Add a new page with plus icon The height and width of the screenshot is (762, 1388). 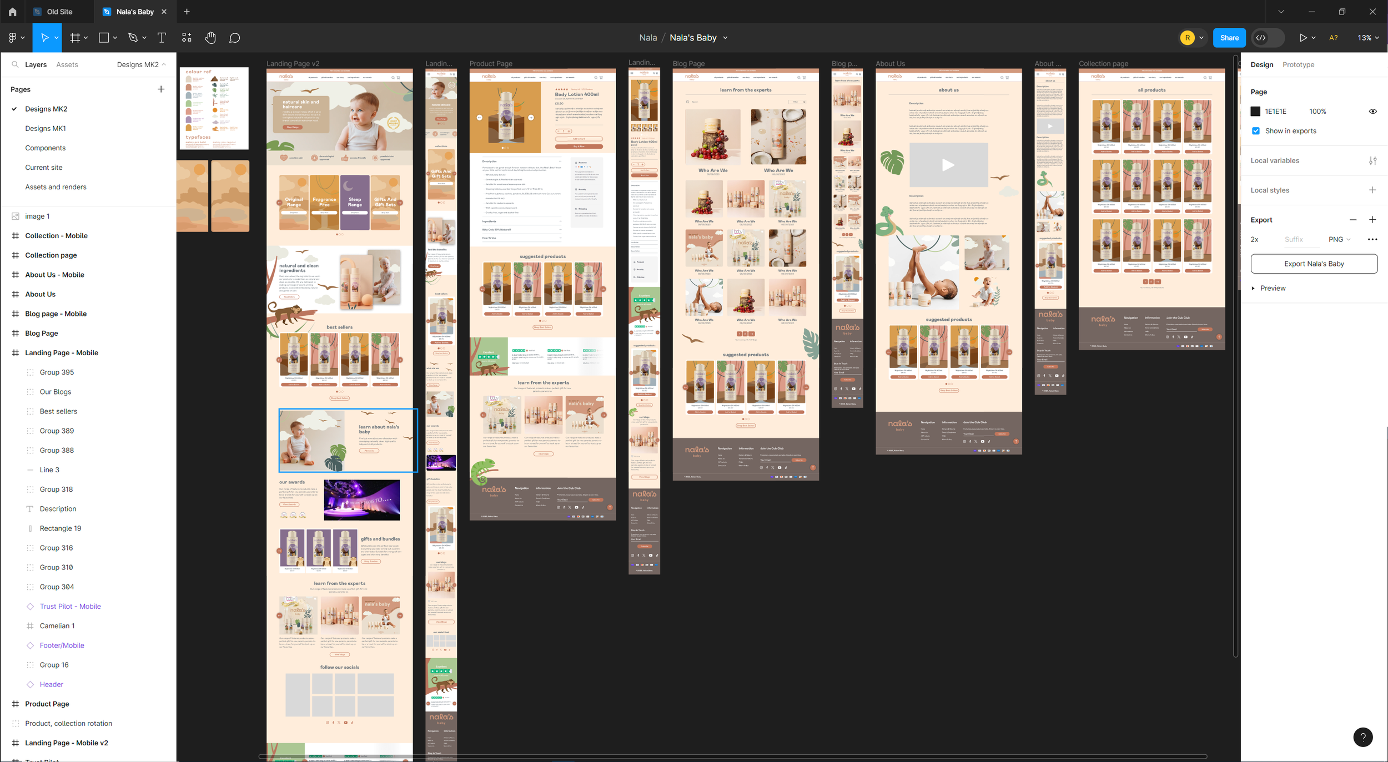pos(161,89)
